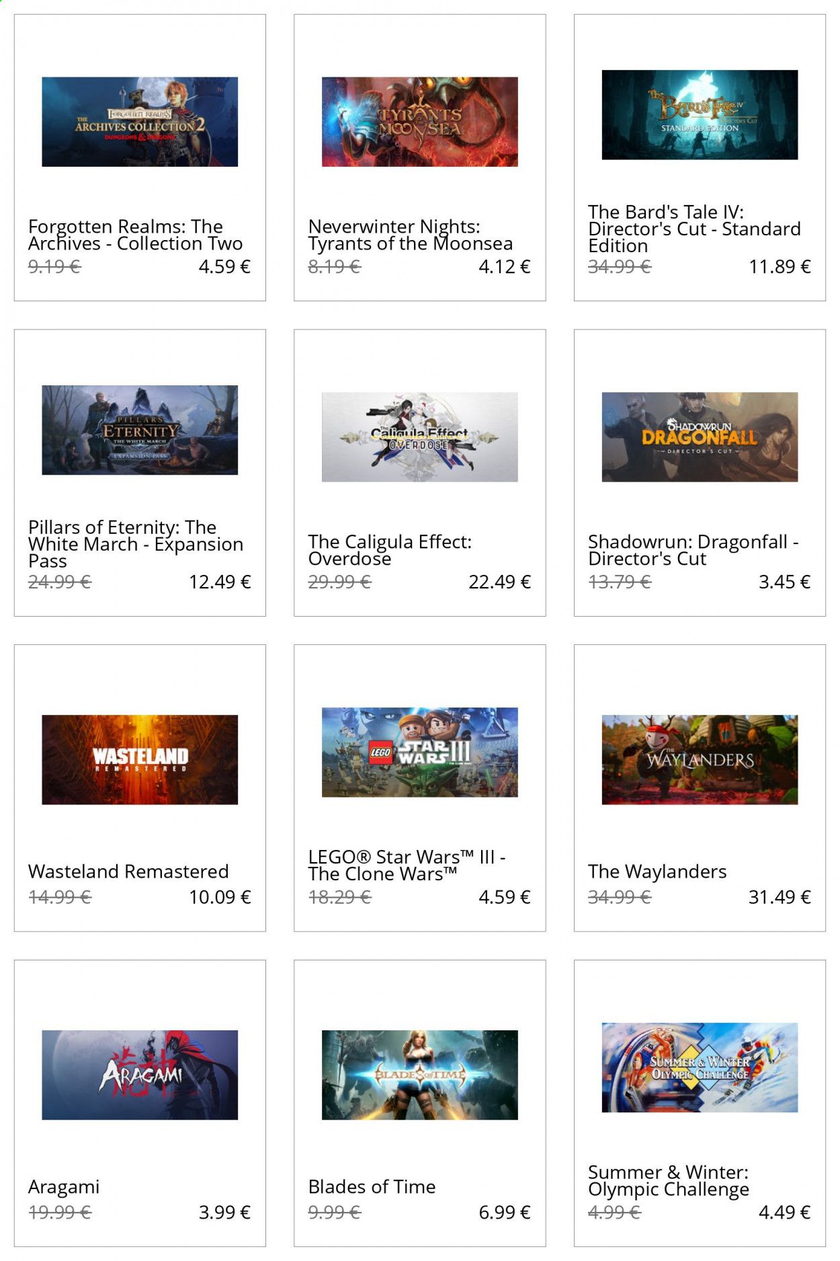Click the crossed-out 4.99 € original price
Viewport: 840px width, 1261px height.
[614, 1212]
